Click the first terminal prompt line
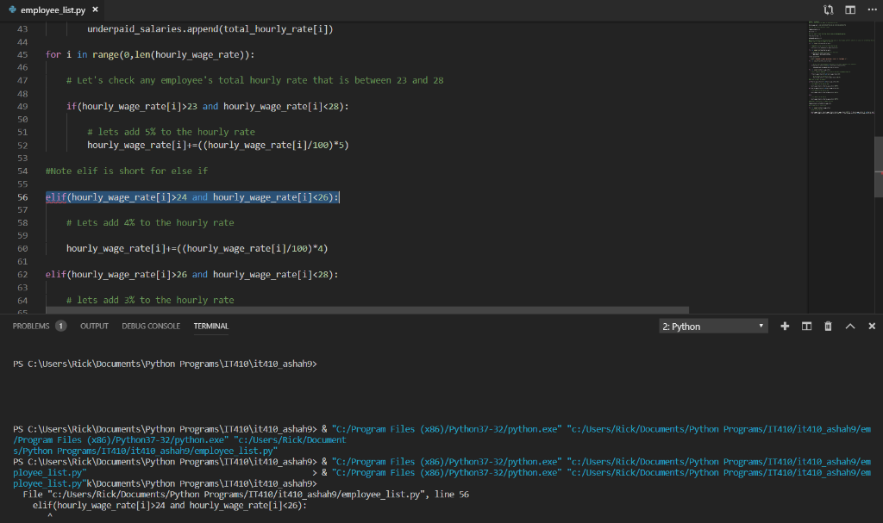Viewport: 883px width, 523px height. coord(165,364)
